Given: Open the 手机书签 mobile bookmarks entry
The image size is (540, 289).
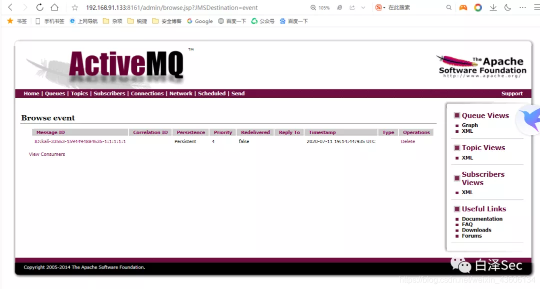Looking at the screenshot, I should tap(50, 21).
